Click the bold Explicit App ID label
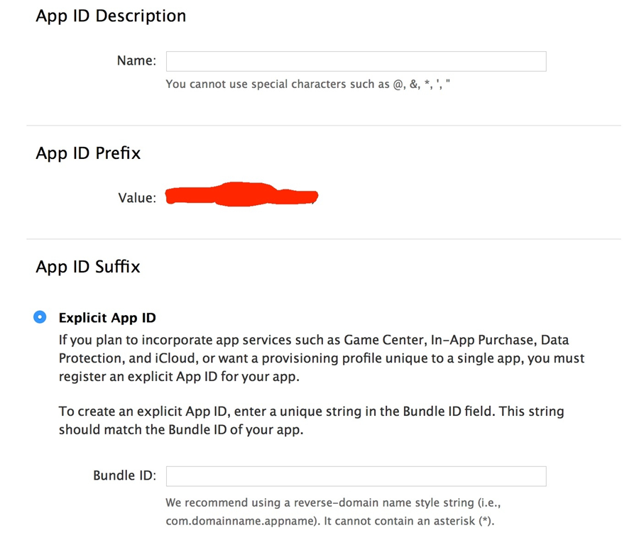644x545 pixels. (x=107, y=318)
